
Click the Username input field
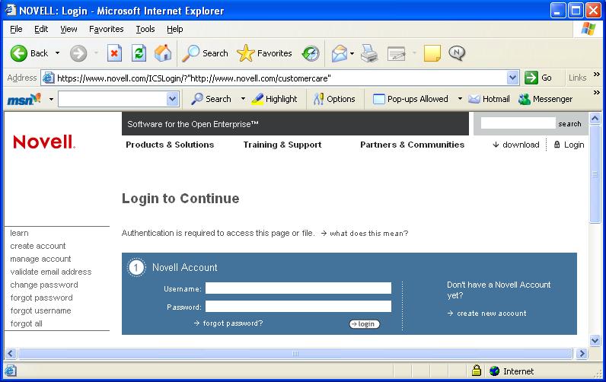click(298, 288)
